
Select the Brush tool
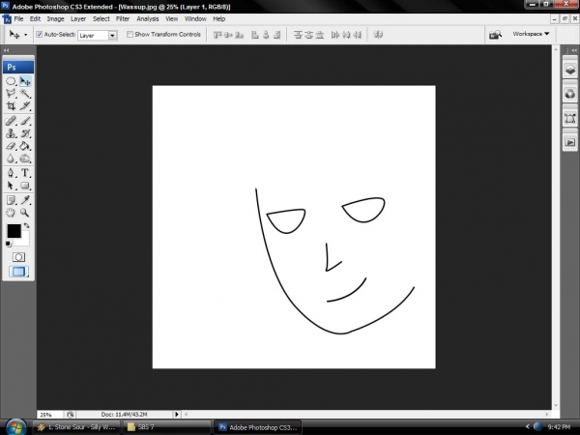(25, 121)
